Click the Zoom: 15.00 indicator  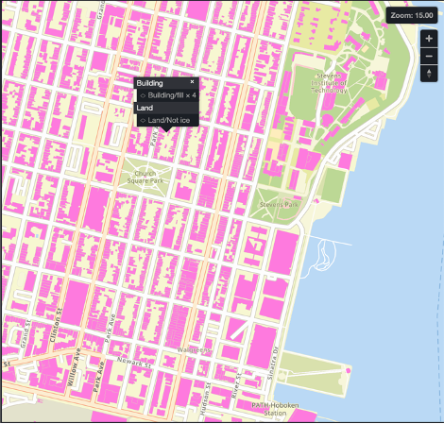(412, 15)
